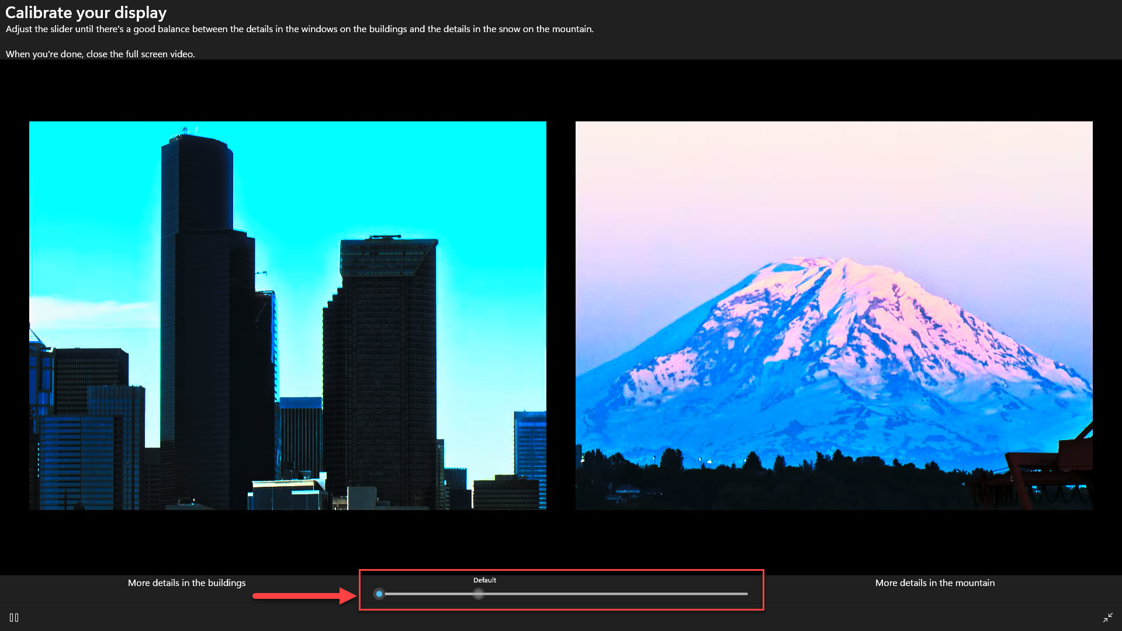Click the highlighted slider control area
The width and height of the screenshot is (1122, 631).
click(561, 591)
